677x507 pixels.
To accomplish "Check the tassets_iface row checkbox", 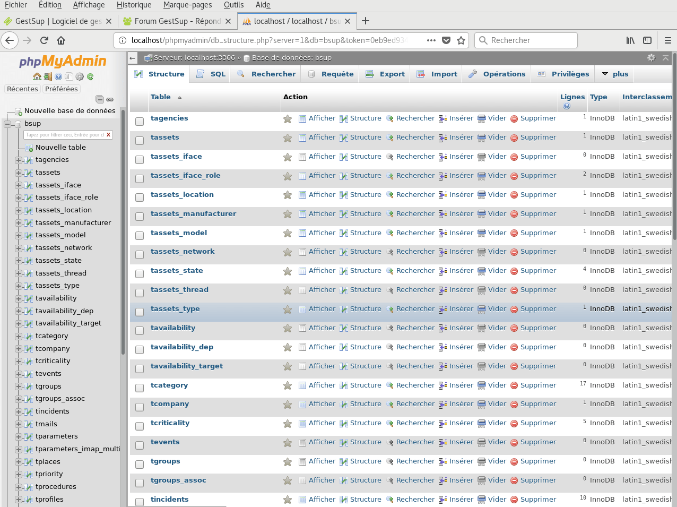I will point(140,159).
